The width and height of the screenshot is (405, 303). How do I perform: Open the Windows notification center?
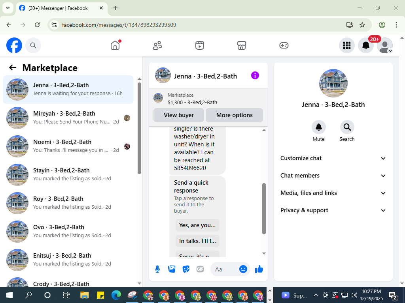[393, 296]
